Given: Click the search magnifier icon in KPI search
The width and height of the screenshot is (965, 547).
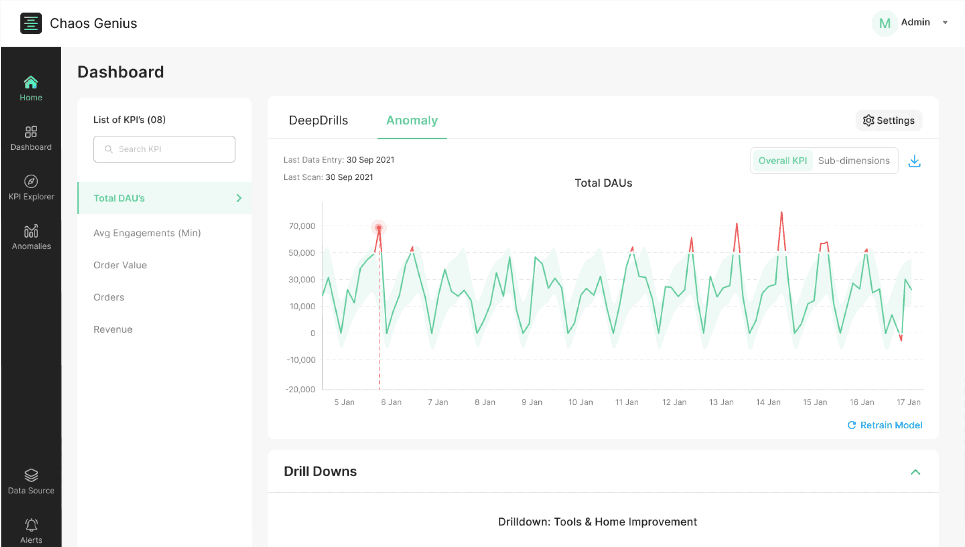Looking at the screenshot, I should click(x=109, y=149).
